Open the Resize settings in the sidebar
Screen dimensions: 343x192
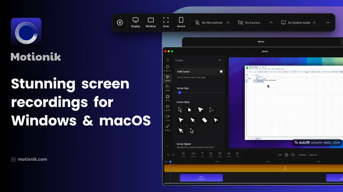pyautogui.click(x=167, y=98)
